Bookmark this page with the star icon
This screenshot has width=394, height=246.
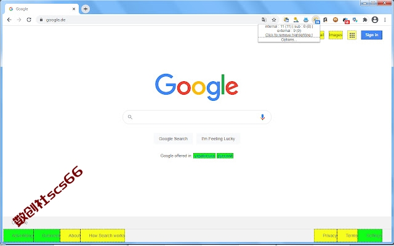coord(274,20)
